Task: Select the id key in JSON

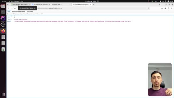Action: (9, 18)
